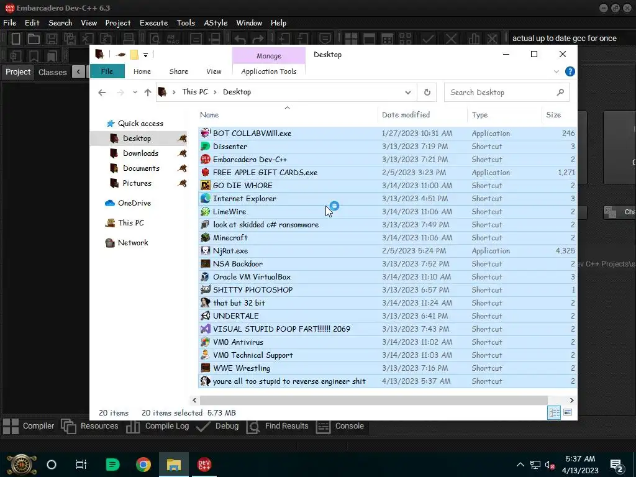Viewport: 636px width, 477px height.
Task: Open notification center icon
Action: pyautogui.click(x=617, y=465)
